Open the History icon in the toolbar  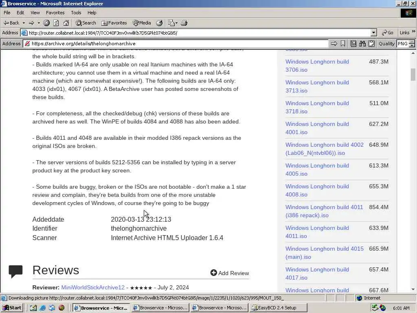pyautogui.click(x=159, y=23)
